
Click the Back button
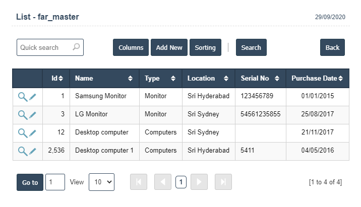[332, 47]
